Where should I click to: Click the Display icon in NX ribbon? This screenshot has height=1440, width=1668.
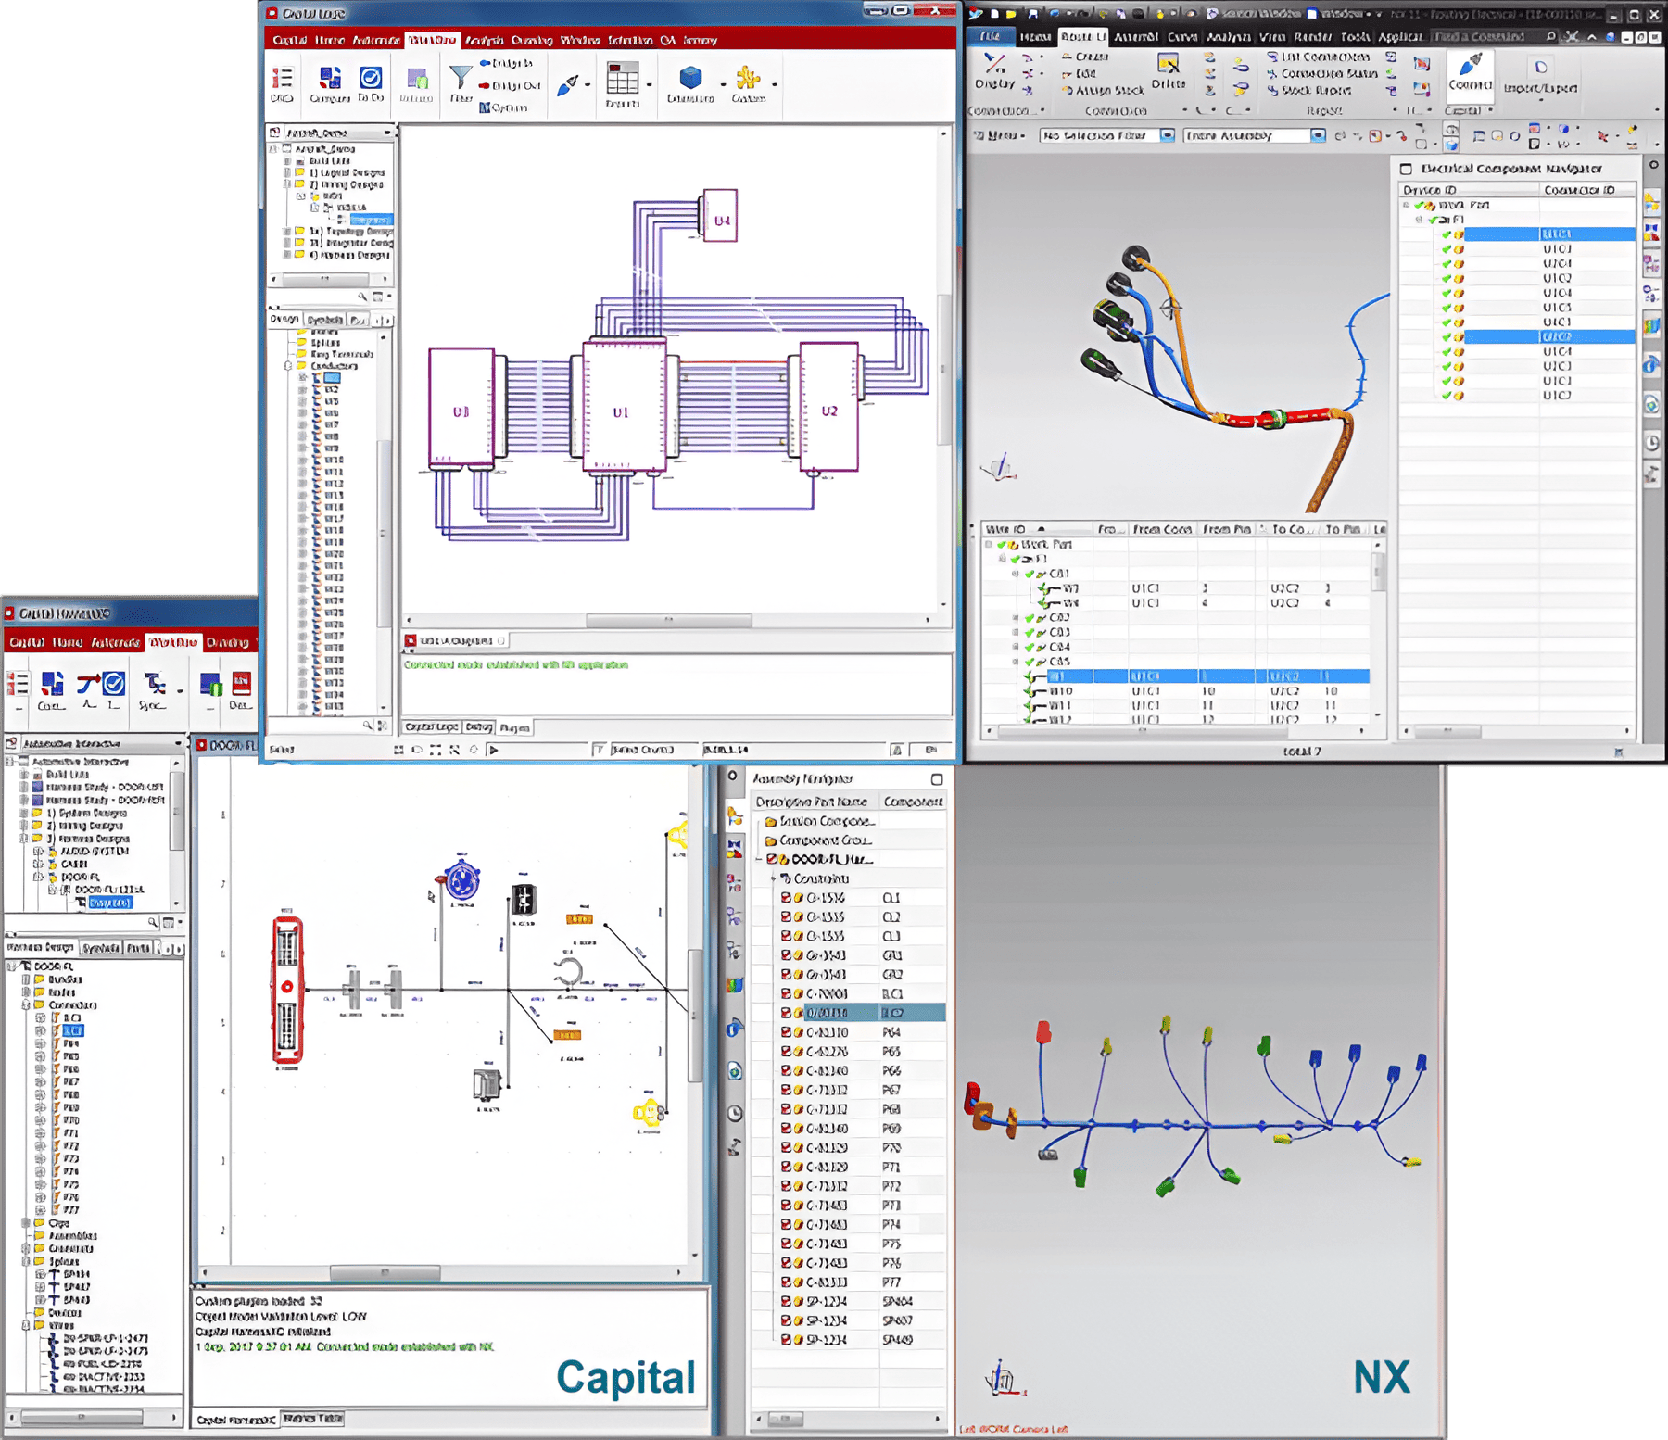point(994,70)
